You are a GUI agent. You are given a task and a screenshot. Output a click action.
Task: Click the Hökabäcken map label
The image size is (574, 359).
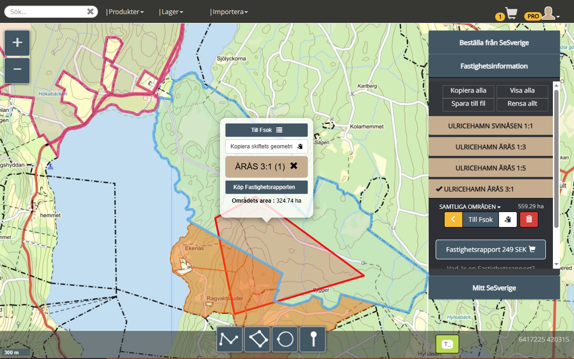(x=54, y=94)
